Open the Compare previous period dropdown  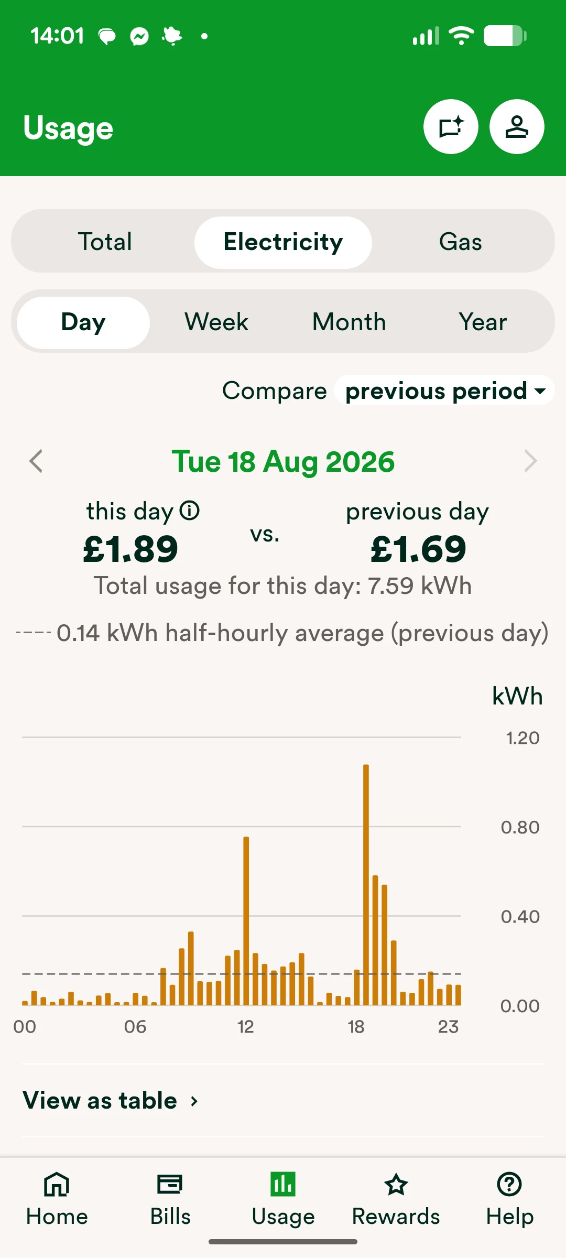coord(444,391)
